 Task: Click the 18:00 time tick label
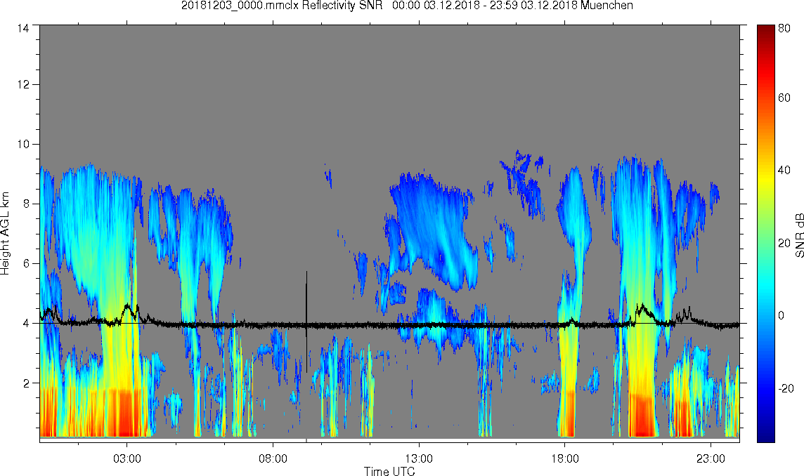point(564,458)
